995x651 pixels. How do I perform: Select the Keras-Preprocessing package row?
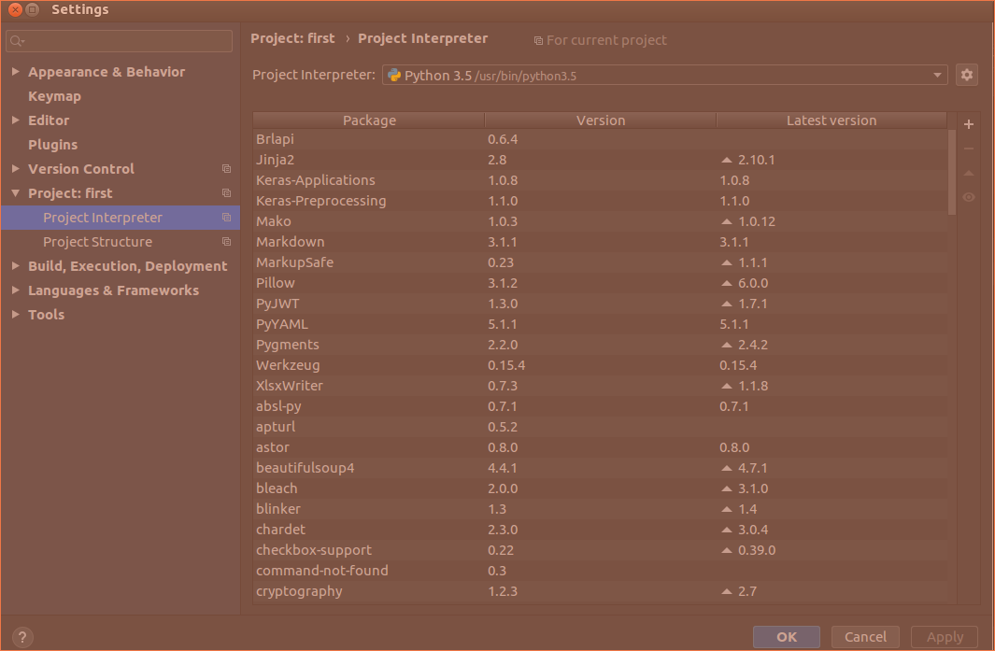(601, 201)
